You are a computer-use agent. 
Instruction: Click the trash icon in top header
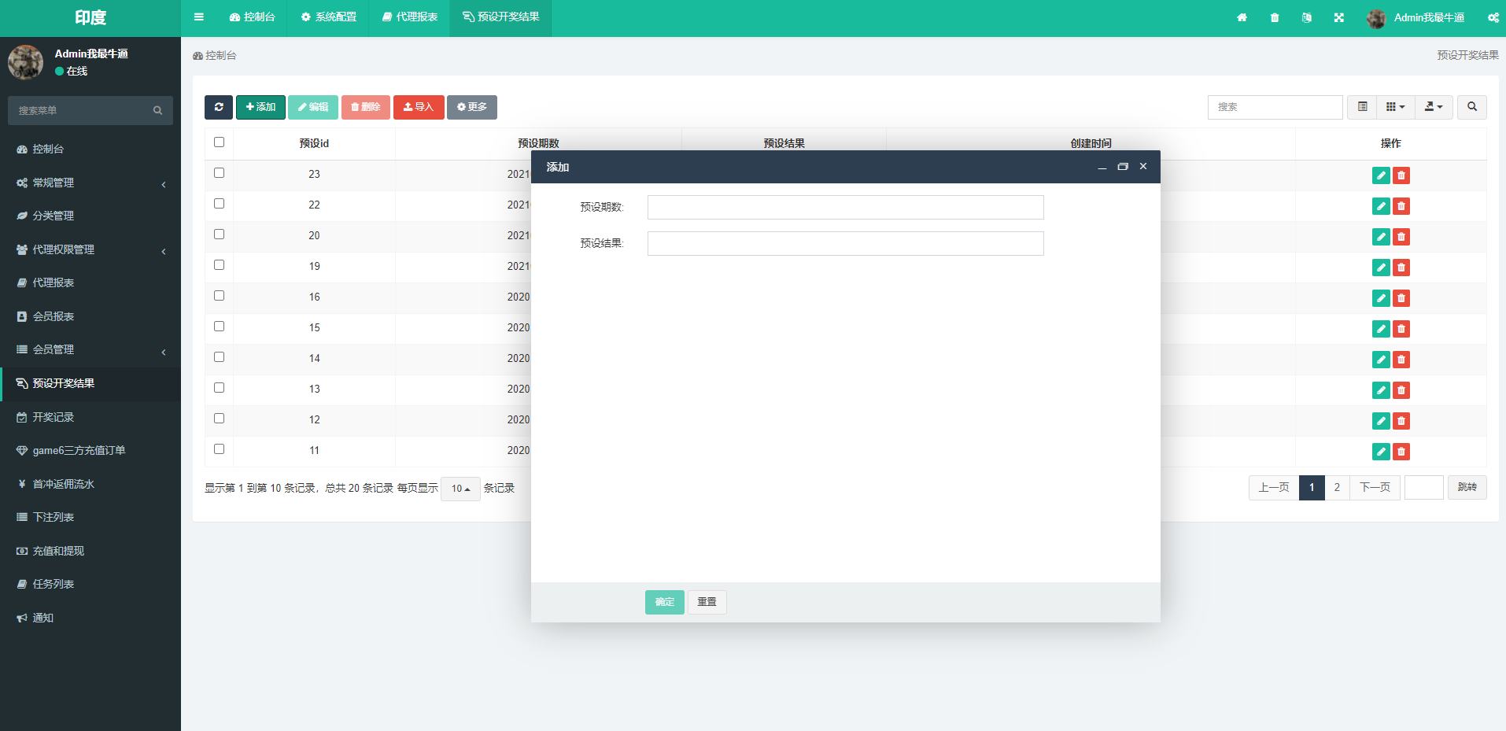click(1275, 17)
